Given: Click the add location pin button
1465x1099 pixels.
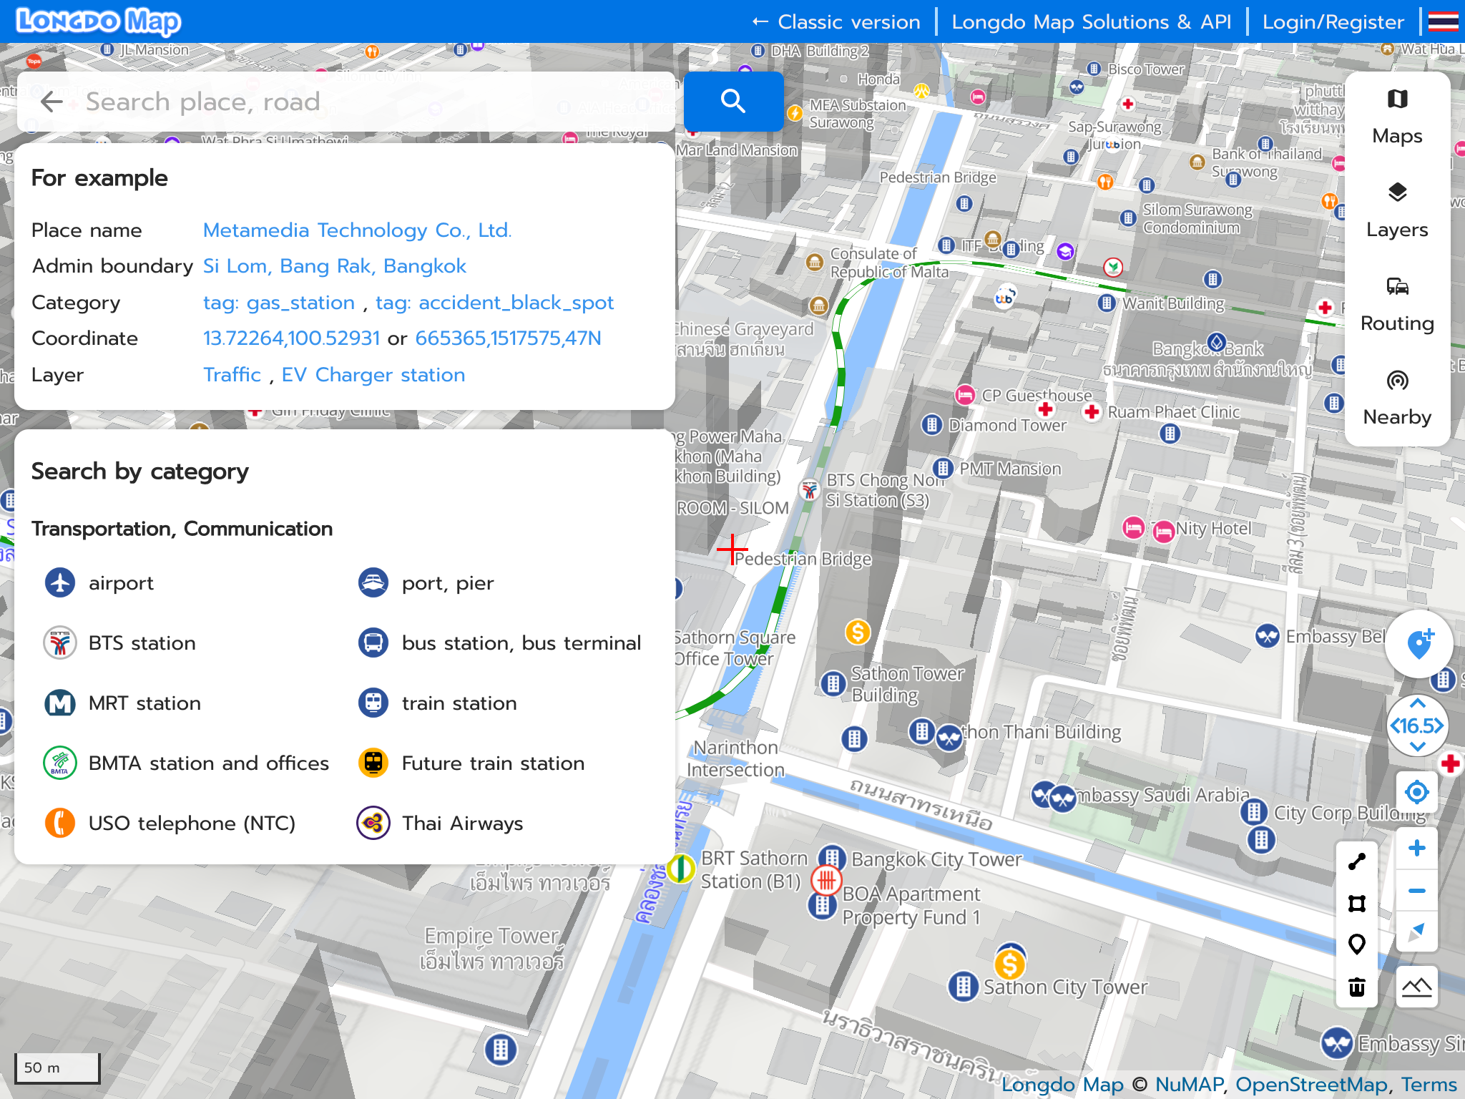Looking at the screenshot, I should 1419,644.
